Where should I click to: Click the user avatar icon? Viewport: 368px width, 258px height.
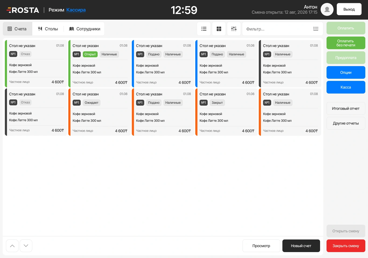pyautogui.click(x=327, y=9)
